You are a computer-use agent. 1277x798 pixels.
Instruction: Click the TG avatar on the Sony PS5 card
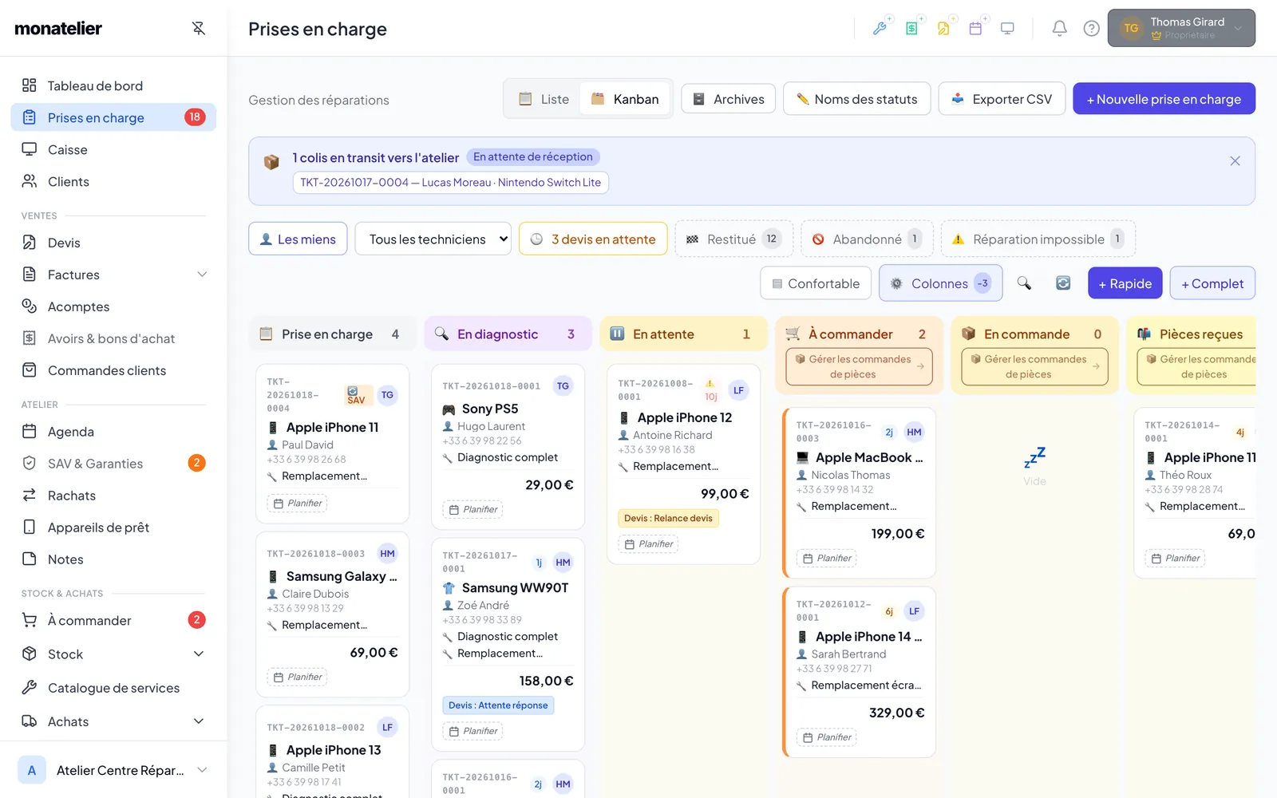tap(563, 386)
